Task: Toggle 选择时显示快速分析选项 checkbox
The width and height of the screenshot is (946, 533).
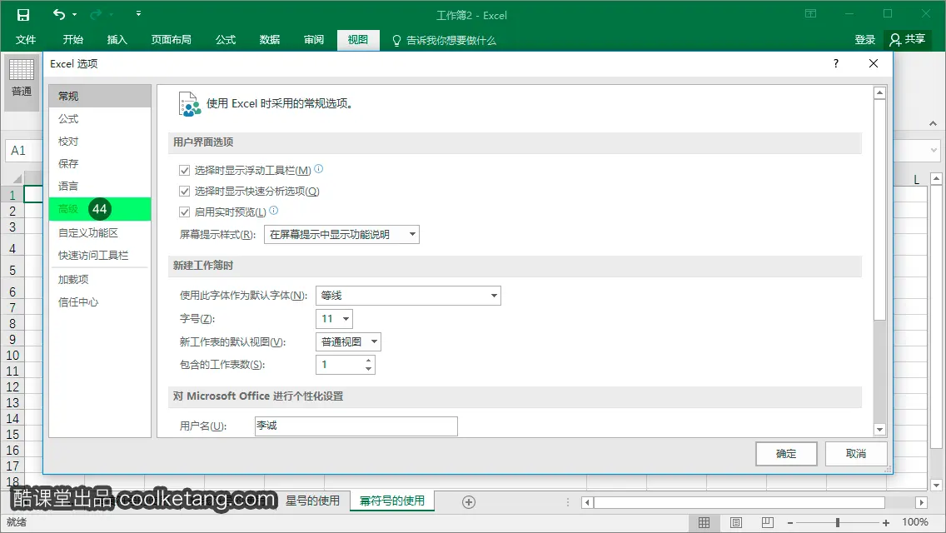Action: (185, 192)
